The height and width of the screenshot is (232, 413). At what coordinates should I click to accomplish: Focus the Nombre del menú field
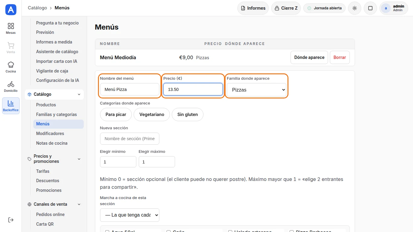point(130,89)
